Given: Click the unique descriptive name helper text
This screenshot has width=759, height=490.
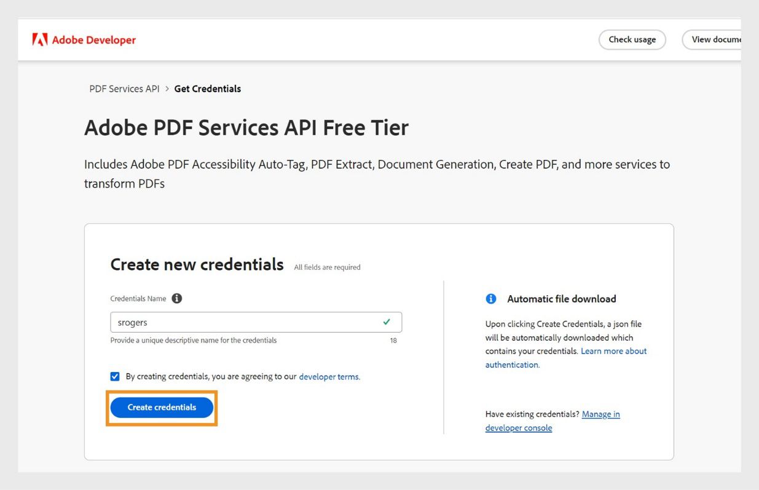Looking at the screenshot, I should point(193,340).
